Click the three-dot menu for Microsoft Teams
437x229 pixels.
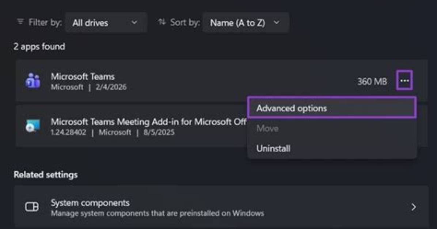(x=404, y=81)
